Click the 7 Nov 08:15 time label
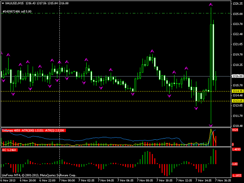 point(145,180)
